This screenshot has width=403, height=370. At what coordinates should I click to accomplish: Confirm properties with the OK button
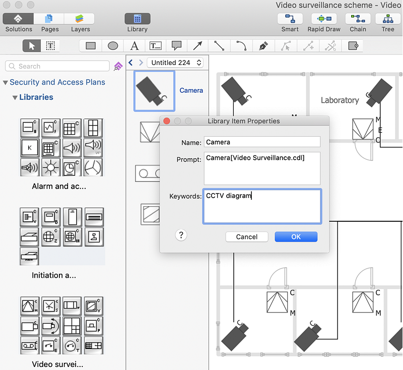tap(296, 236)
